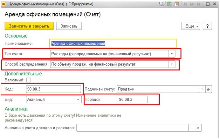Open the print preview icon in title bar
220x139 pixels.
(x=161, y=4)
